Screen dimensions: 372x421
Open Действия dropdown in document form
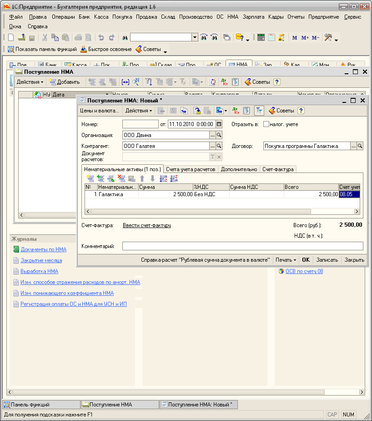click(x=138, y=111)
